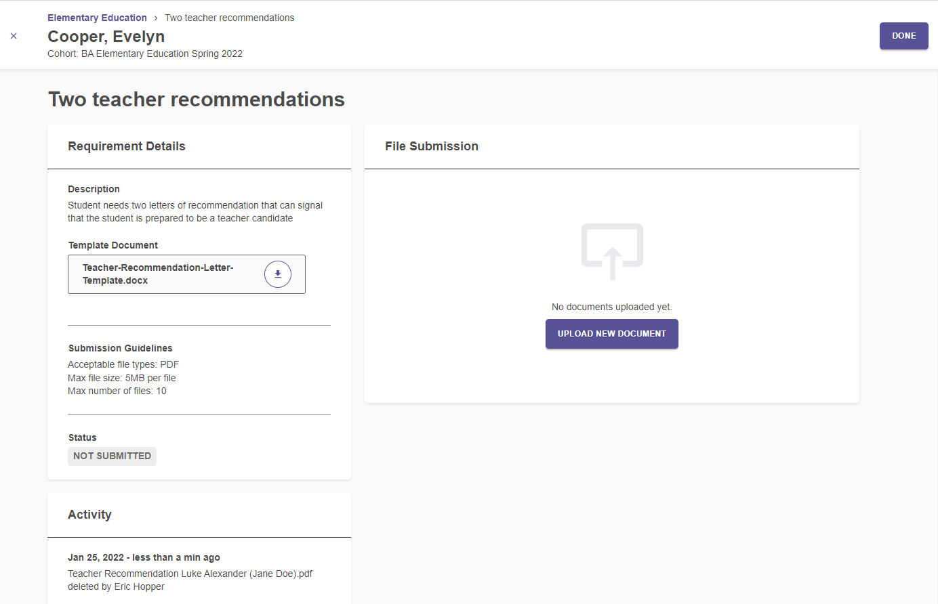
Task: Click the upload placeholder icon
Action: pos(612,251)
